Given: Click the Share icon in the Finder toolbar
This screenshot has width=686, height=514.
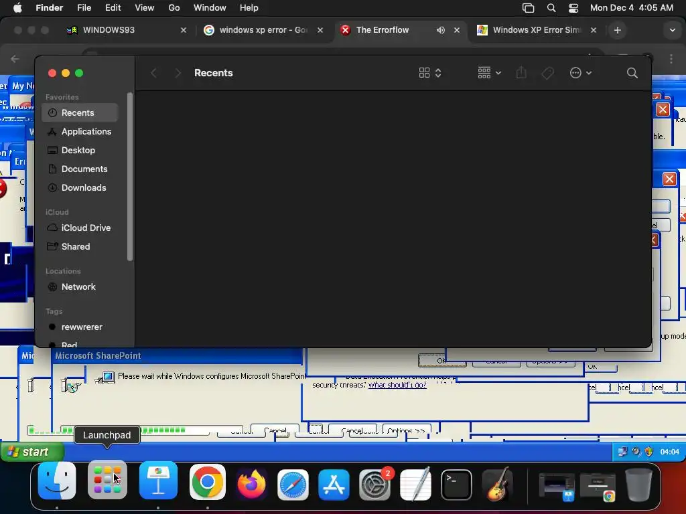Looking at the screenshot, I should pyautogui.click(x=521, y=72).
